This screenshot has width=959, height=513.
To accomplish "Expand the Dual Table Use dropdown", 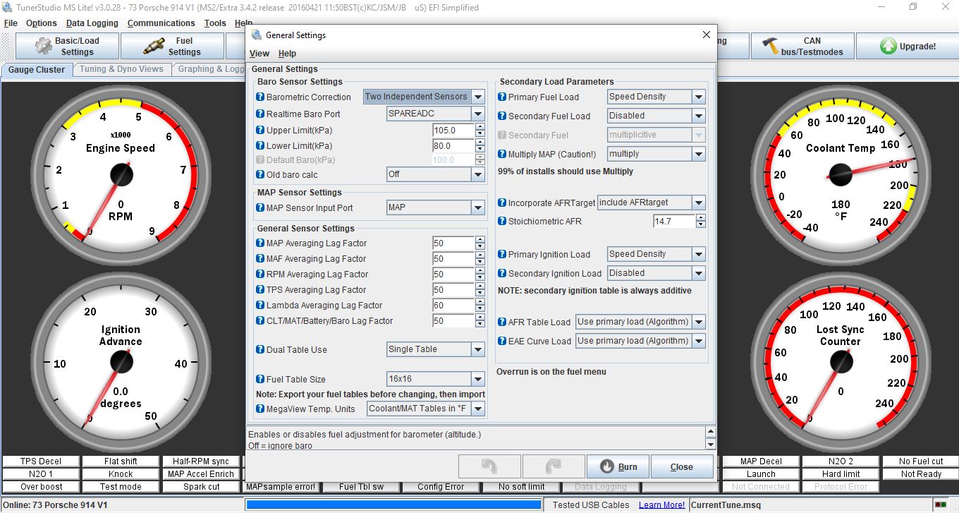I will tap(478, 350).
